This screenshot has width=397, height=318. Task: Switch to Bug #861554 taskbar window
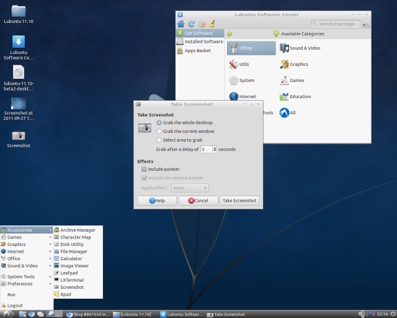coord(88,314)
